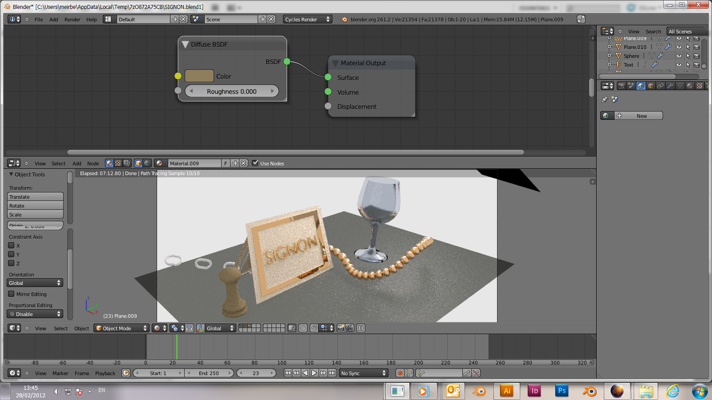The image size is (712, 400).
Task: Open the Cycles Render engine dropdown
Action: pos(307,20)
